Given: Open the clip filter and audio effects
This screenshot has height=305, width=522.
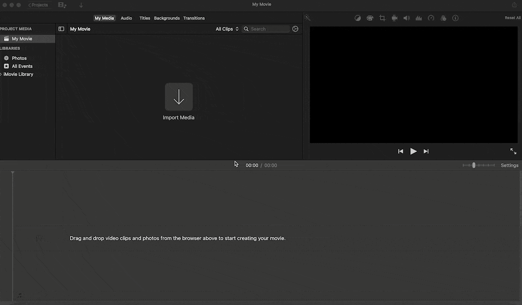Looking at the screenshot, I should click(443, 18).
